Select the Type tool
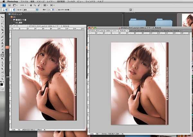This screenshot has width=193, height=137. (x=2, y=66)
